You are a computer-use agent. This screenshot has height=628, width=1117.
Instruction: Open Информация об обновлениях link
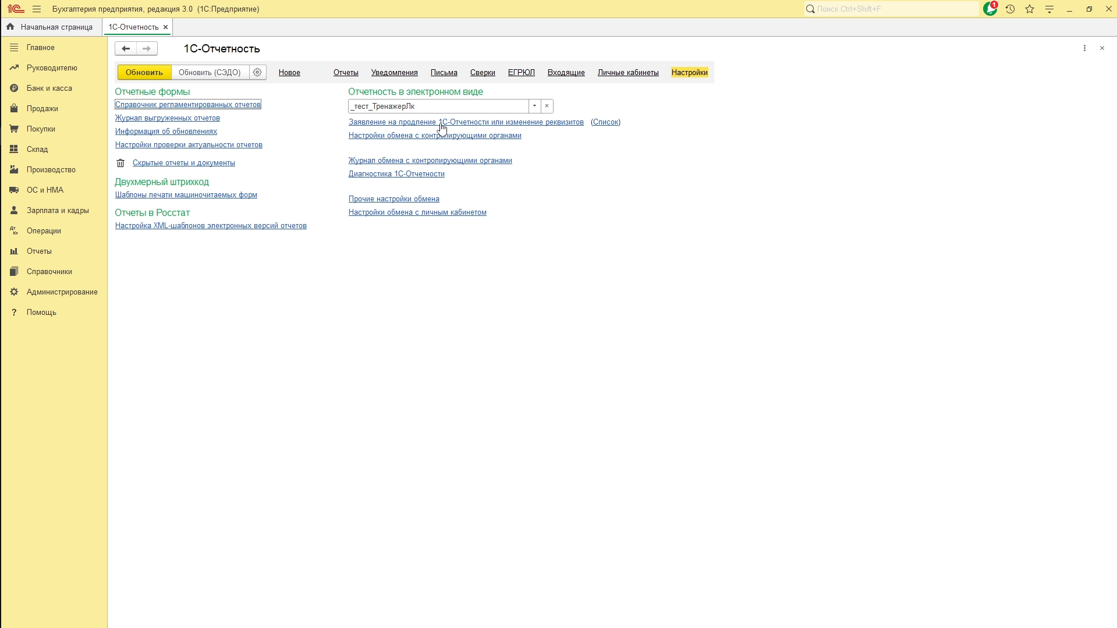(166, 132)
